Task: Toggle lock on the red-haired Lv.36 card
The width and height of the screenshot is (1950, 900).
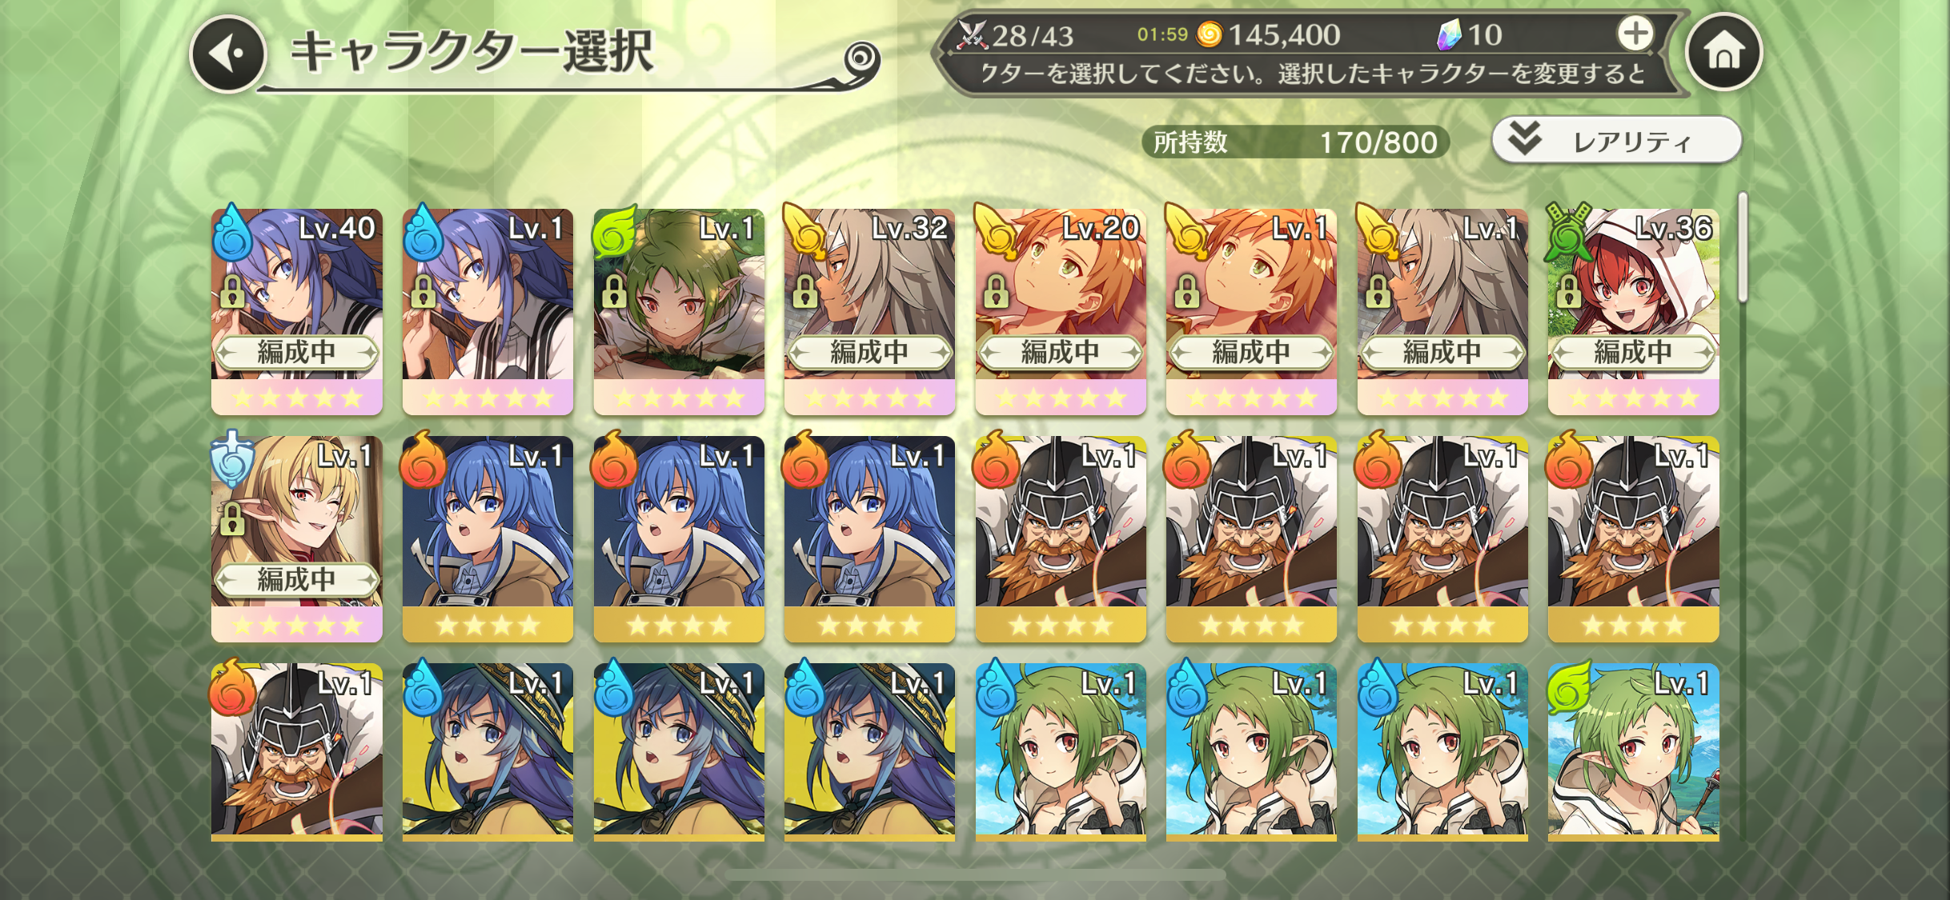Action: click(x=1569, y=292)
